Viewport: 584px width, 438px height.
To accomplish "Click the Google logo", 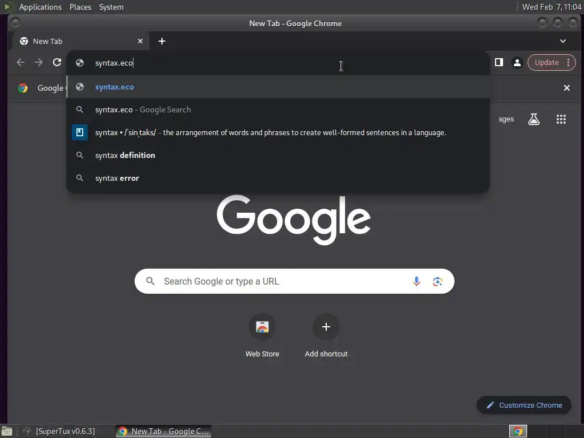I will (x=294, y=220).
